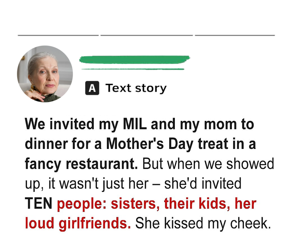Select the "Text story" label
Screen dimensions: 296x234
pos(136,88)
